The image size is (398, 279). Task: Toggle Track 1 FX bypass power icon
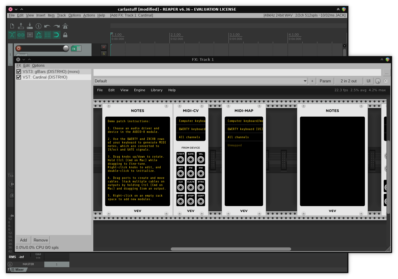point(79,49)
